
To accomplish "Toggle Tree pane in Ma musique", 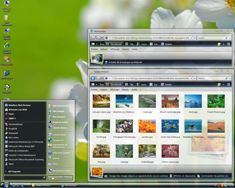I will tap(102, 44).
